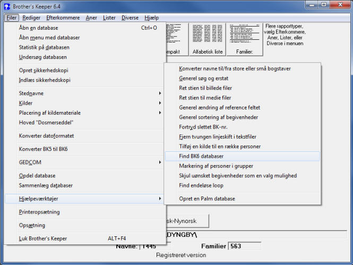The height and width of the screenshot is (265, 353).
Task: Select Ret stien til billede filer
Action: click(242, 88)
